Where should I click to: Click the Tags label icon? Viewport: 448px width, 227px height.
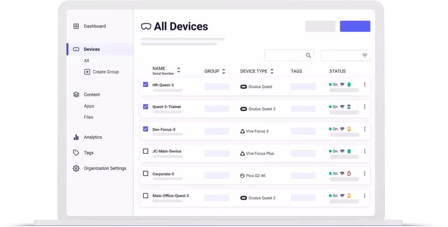coord(76,153)
